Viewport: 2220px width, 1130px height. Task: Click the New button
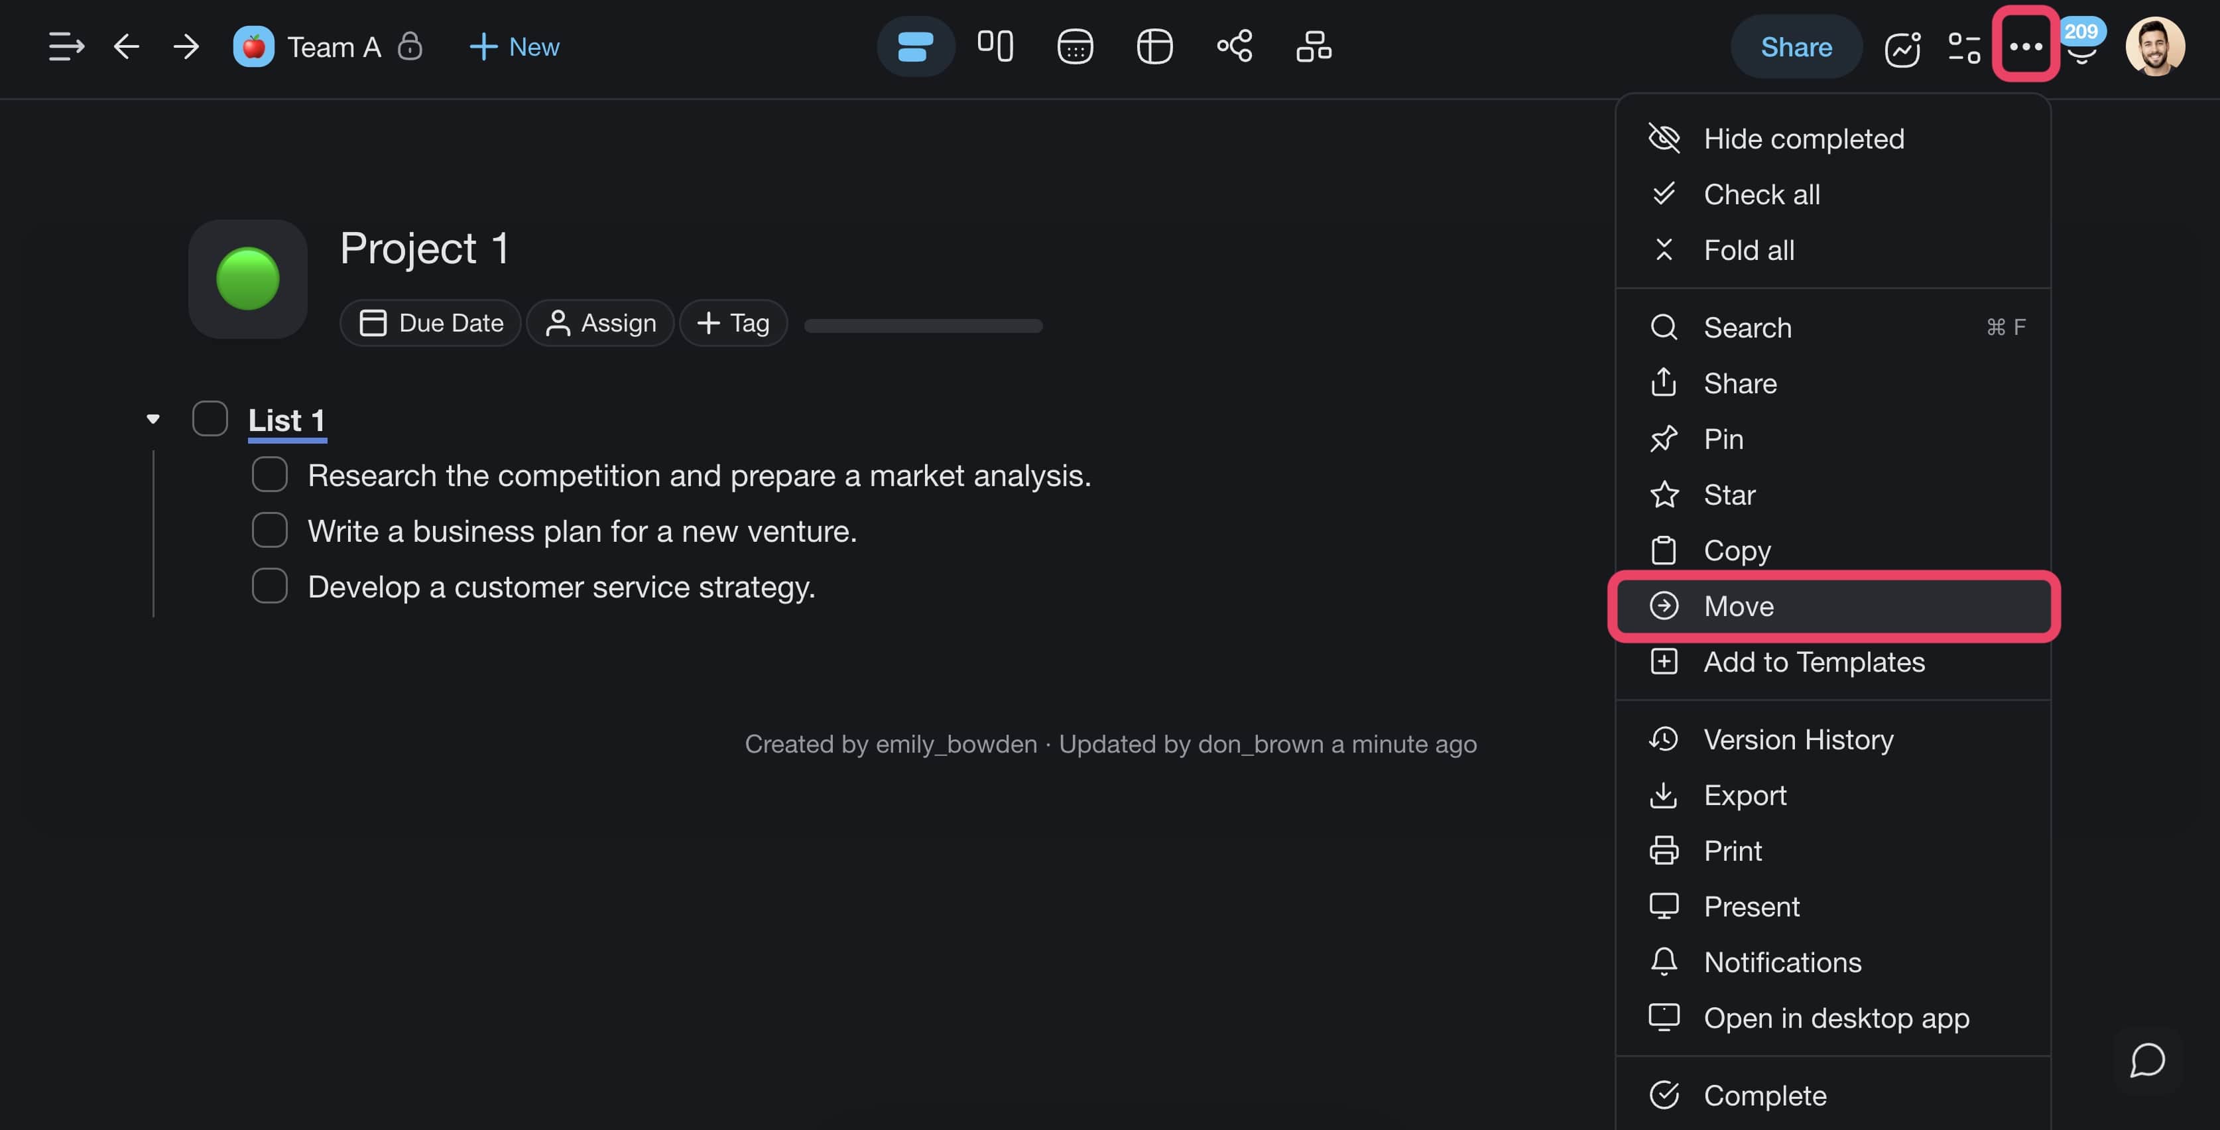click(x=515, y=46)
